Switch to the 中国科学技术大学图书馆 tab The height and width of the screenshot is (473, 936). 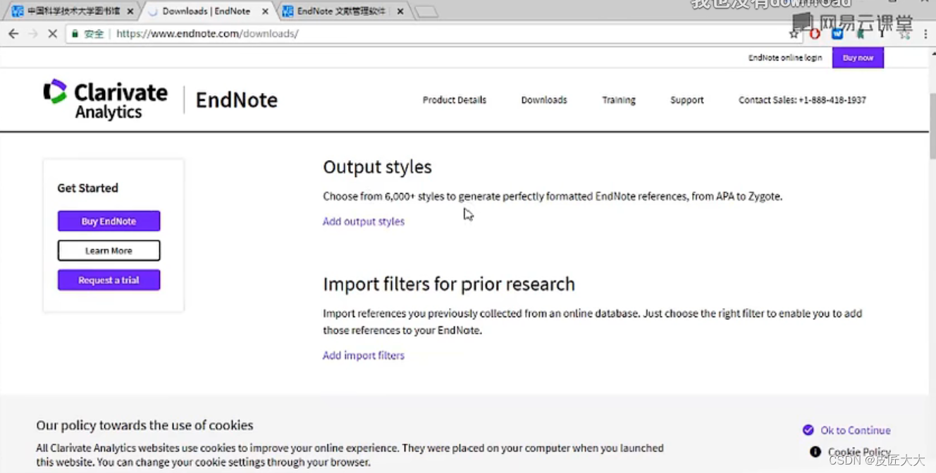click(74, 11)
